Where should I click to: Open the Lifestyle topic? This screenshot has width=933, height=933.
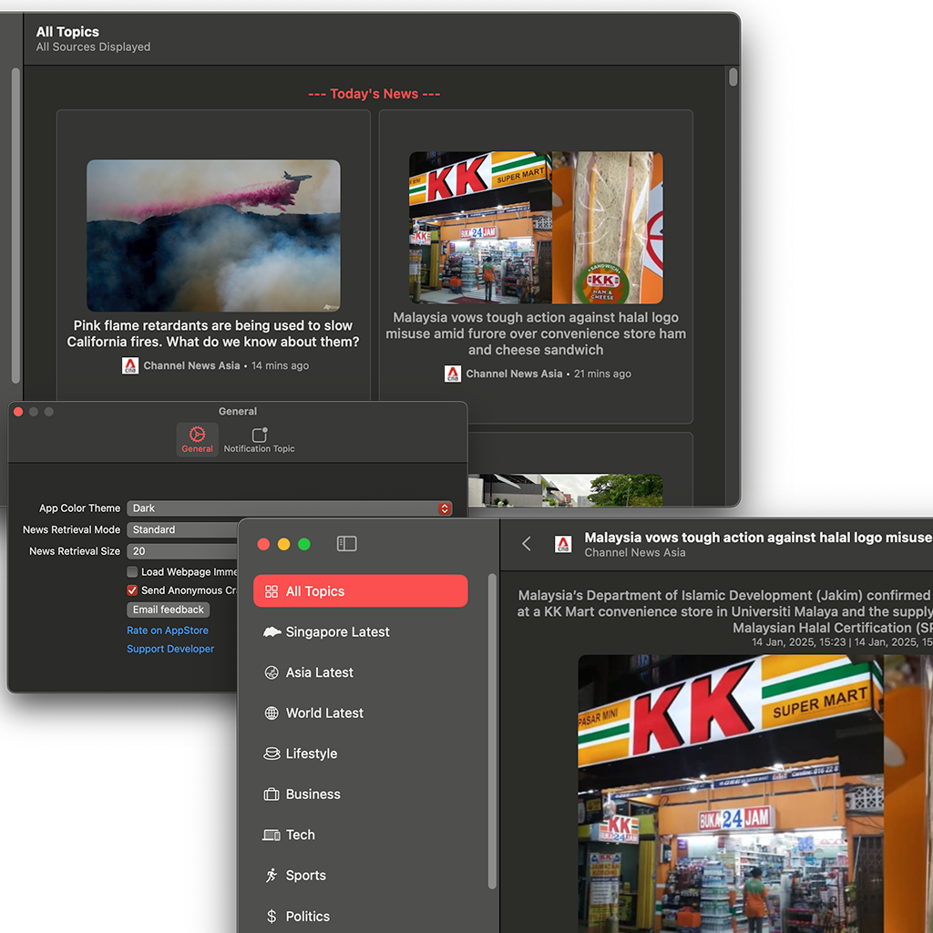click(x=360, y=754)
